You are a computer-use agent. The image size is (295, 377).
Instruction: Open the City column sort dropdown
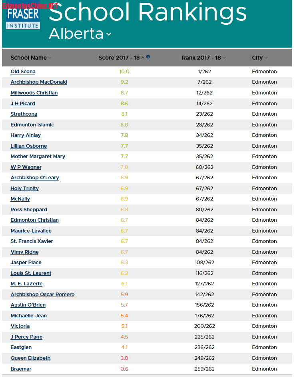click(x=267, y=58)
